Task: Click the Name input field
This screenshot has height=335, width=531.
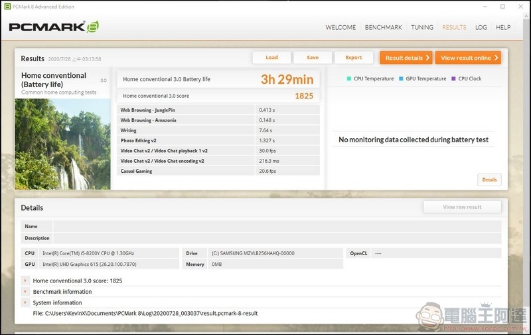Action: point(277,227)
